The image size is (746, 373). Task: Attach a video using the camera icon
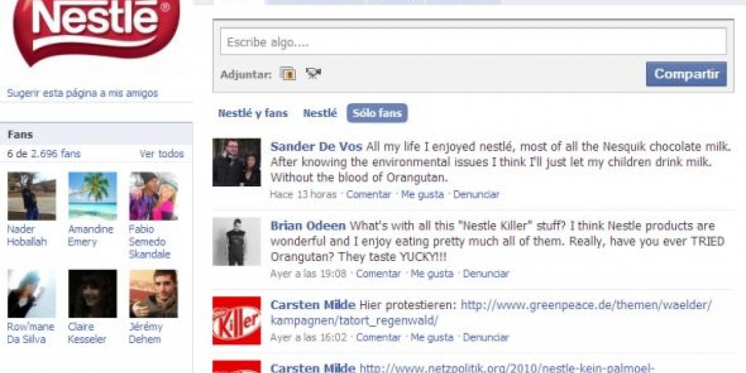tap(313, 74)
